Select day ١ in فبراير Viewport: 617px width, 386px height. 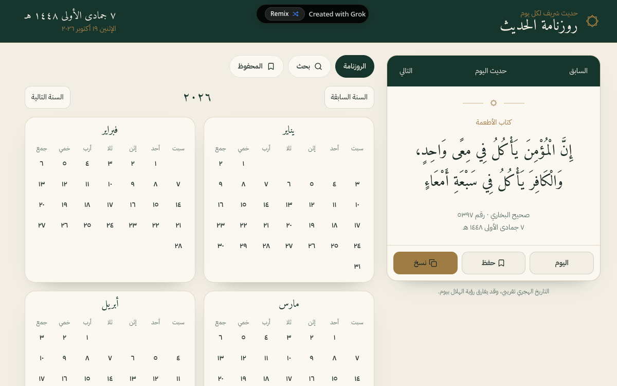(155, 164)
